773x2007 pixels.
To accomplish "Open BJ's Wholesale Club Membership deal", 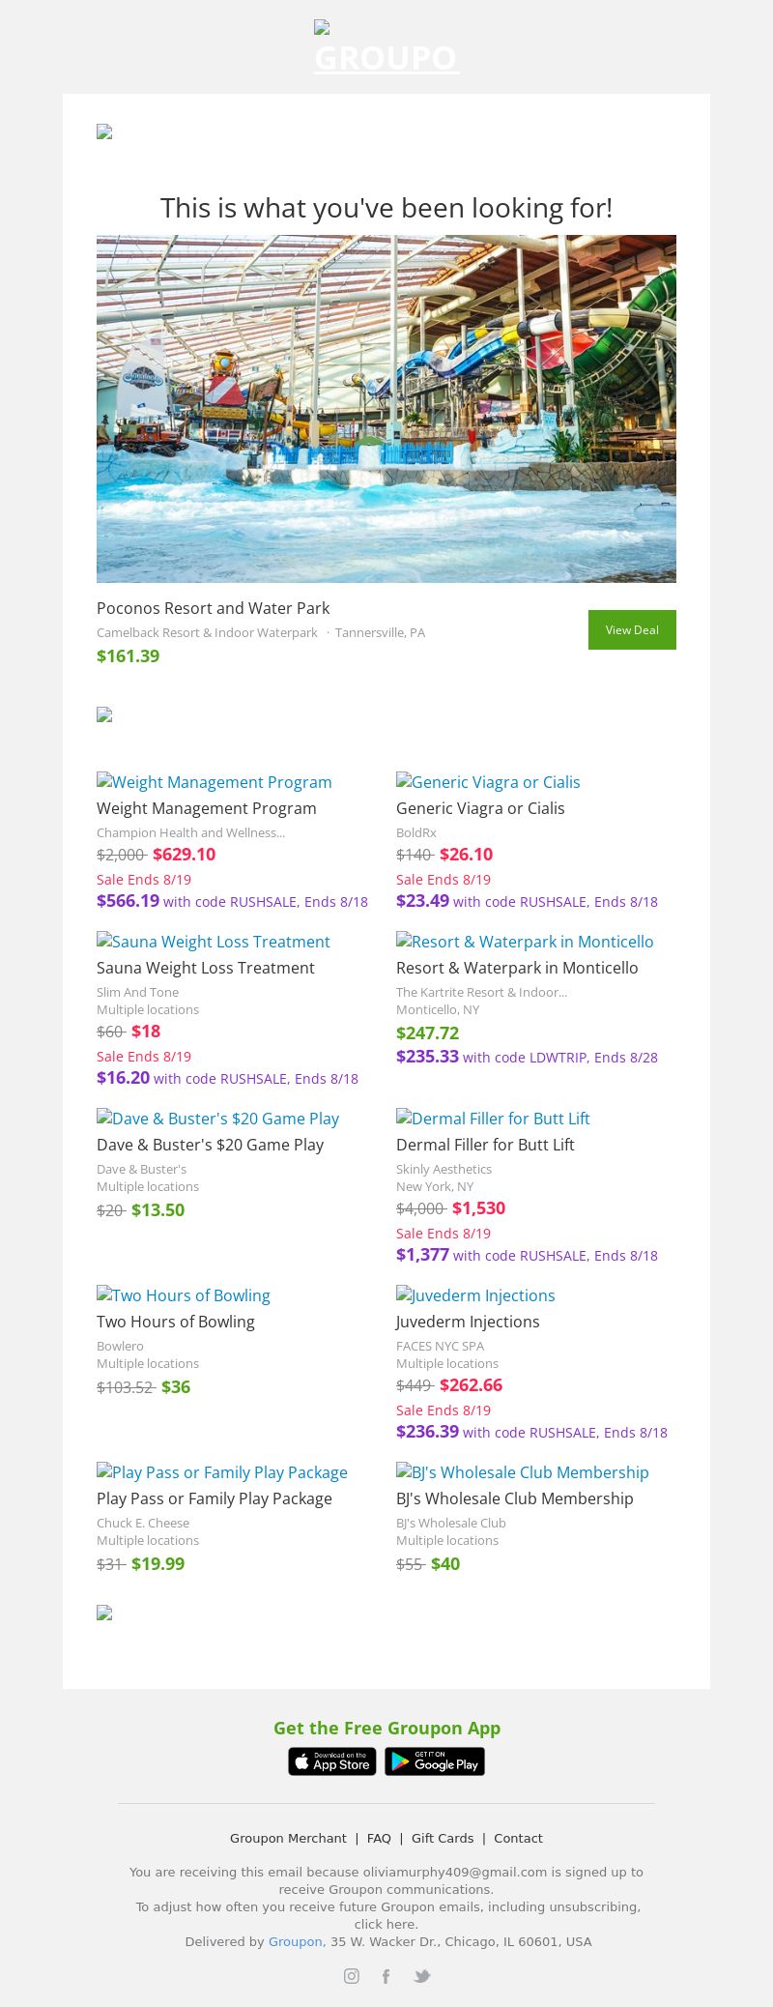I will [522, 1472].
